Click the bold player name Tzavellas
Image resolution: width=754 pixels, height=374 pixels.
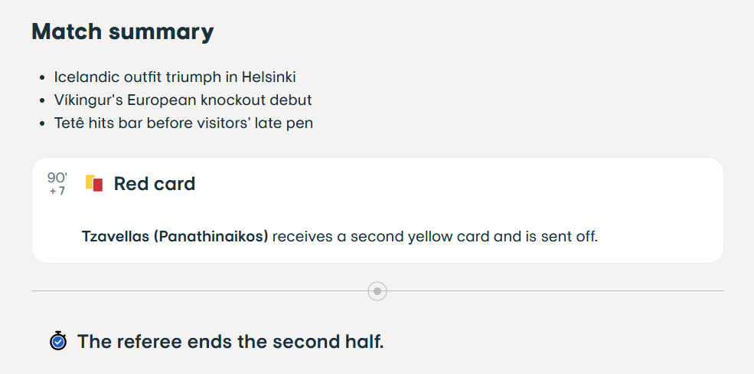coord(116,236)
